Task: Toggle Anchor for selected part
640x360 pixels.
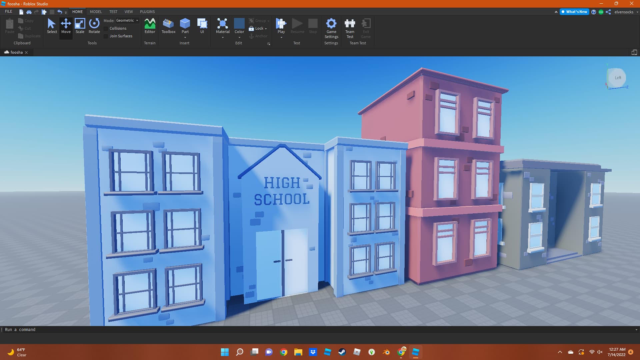Action: (x=259, y=36)
